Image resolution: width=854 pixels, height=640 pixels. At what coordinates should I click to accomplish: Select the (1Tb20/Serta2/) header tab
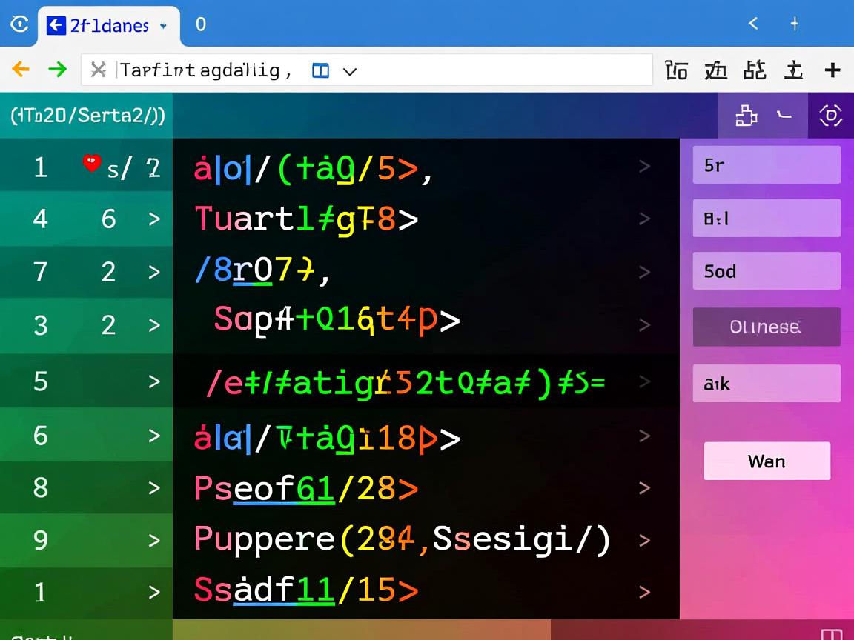point(87,116)
